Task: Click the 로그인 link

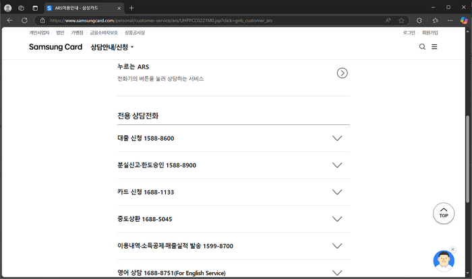Action: (x=409, y=33)
